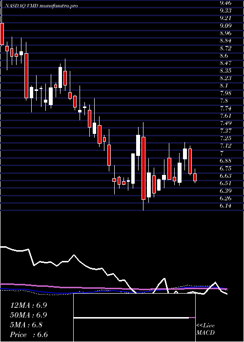
Task: Select the 9.46 price axis label
Action: click(225, 3)
